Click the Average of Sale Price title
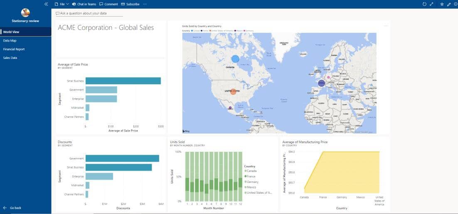Viewport: 458px width, 214px height. pyautogui.click(x=73, y=64)
